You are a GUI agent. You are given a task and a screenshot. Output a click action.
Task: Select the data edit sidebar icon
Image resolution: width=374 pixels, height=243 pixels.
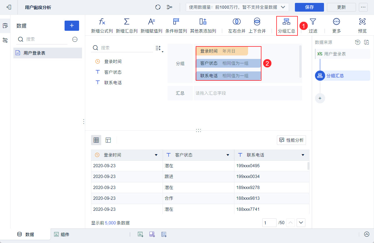pyautogui.click(x=5, y=26)
